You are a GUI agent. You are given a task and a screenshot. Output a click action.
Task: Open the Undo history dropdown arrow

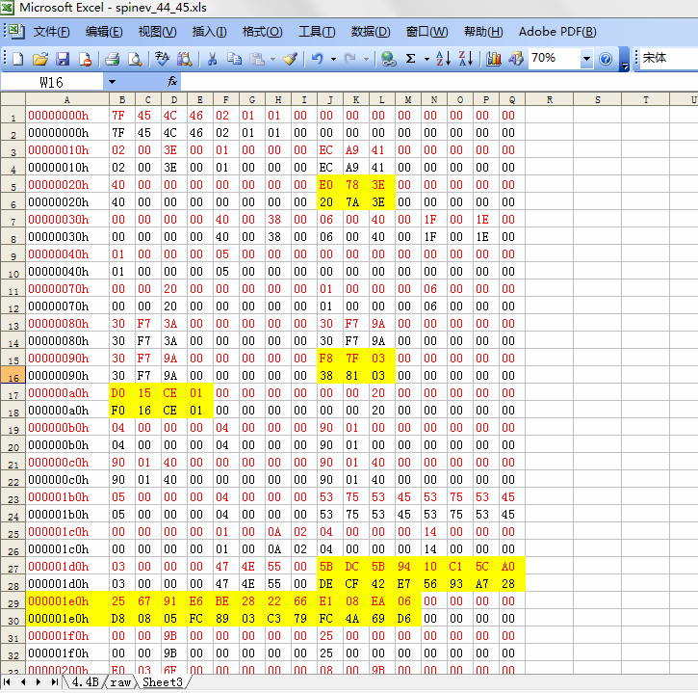pos(333,59)
